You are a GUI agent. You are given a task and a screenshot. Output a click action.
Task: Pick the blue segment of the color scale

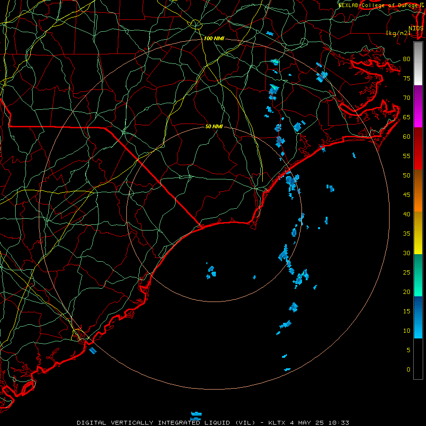(x=418, y=317)
